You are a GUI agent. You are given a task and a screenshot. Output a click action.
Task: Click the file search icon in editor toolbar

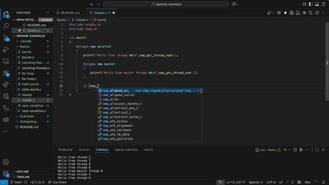tap(298, 13)
